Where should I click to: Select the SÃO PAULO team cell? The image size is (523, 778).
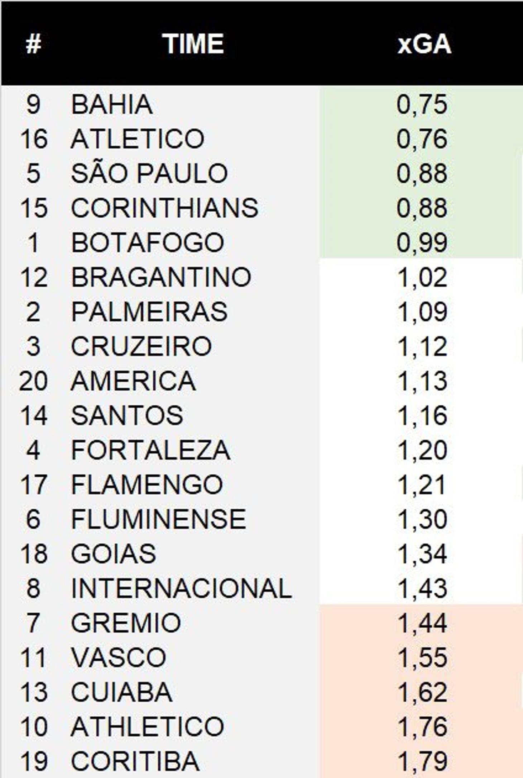[x=149, y=173]
